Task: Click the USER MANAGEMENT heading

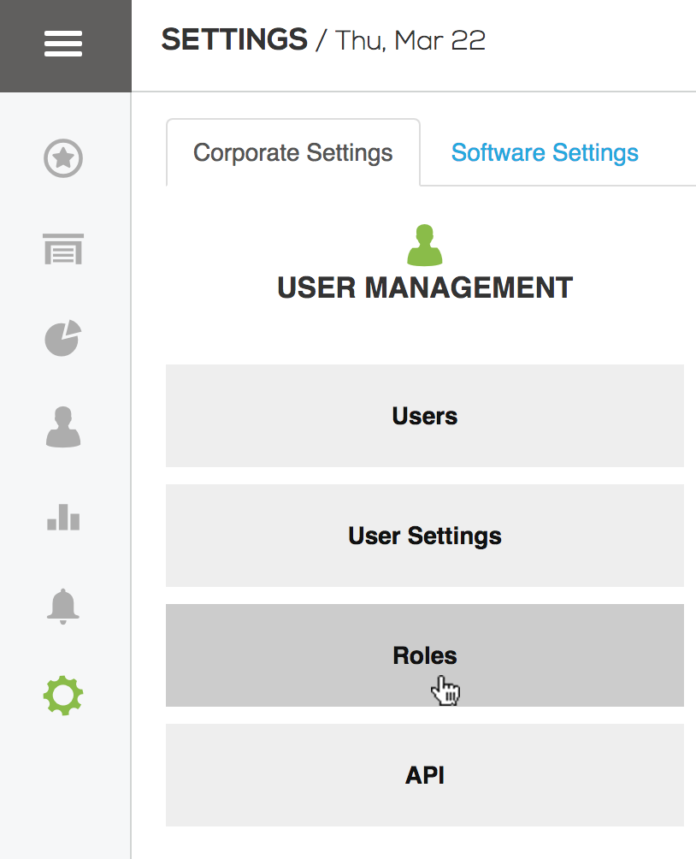Action: (x=425, y=287)
